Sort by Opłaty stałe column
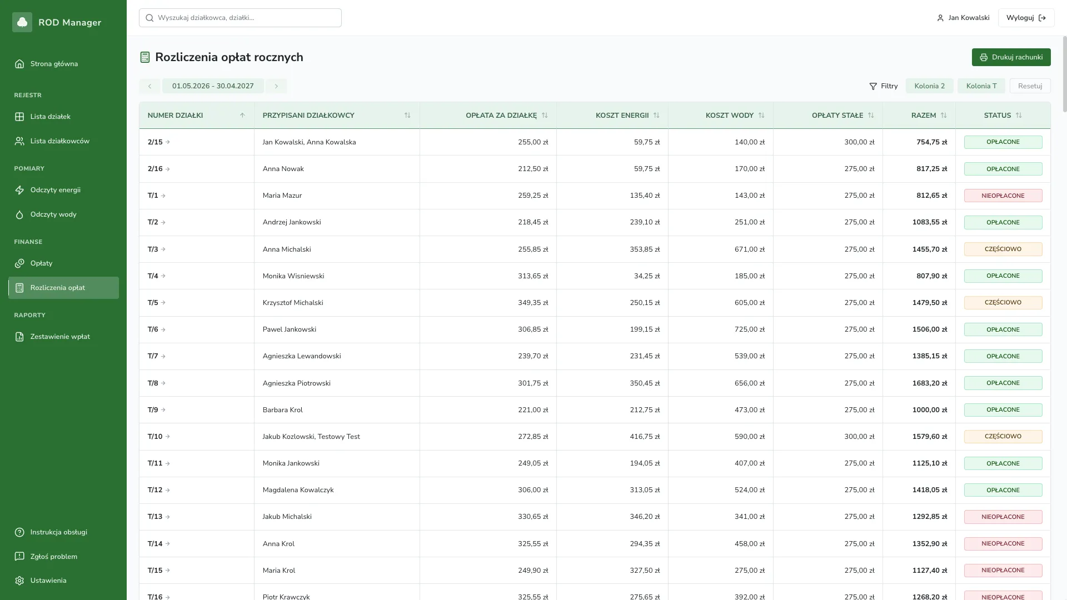 click(x=871, y=116)
